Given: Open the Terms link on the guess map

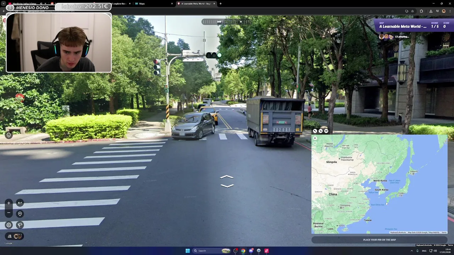Looking at the screenshot, I should tap(444, 232).
